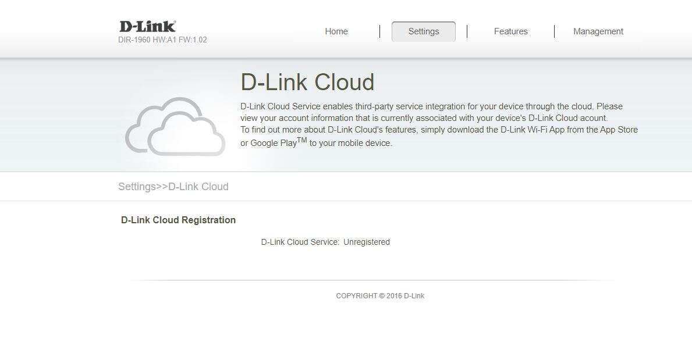The height and width of the screenshot is (339, 692).
Task: Open the Home navigation item
Action: pyautogui.click(x=336, y=31)
